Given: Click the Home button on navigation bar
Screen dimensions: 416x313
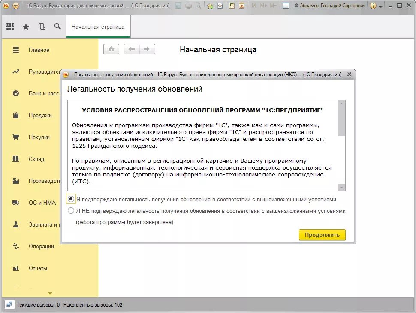Looking at the screenshot, I should point(111,49).
